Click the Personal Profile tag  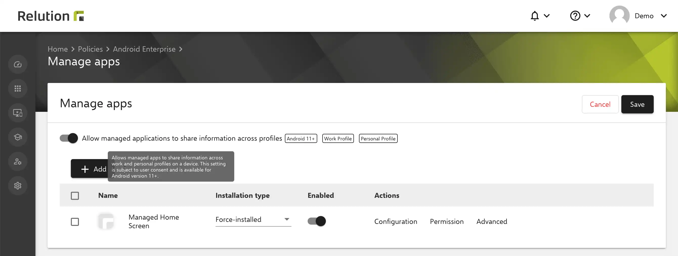tap(378, 138)
